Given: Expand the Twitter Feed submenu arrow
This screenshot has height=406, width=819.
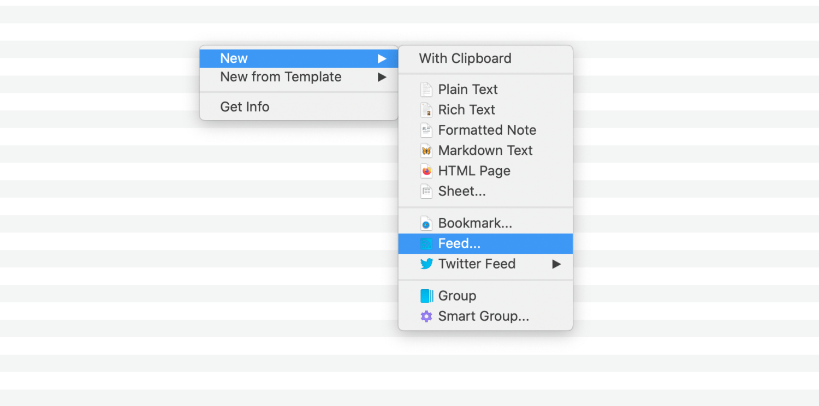Looking at the screenshot, I should 556,264.
